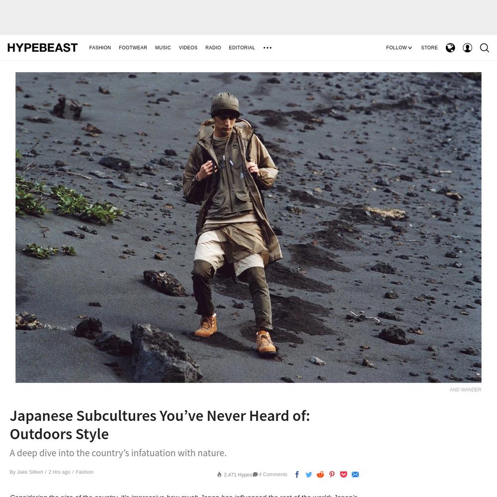Share the article on Twitter

click(x=309, y=474)
